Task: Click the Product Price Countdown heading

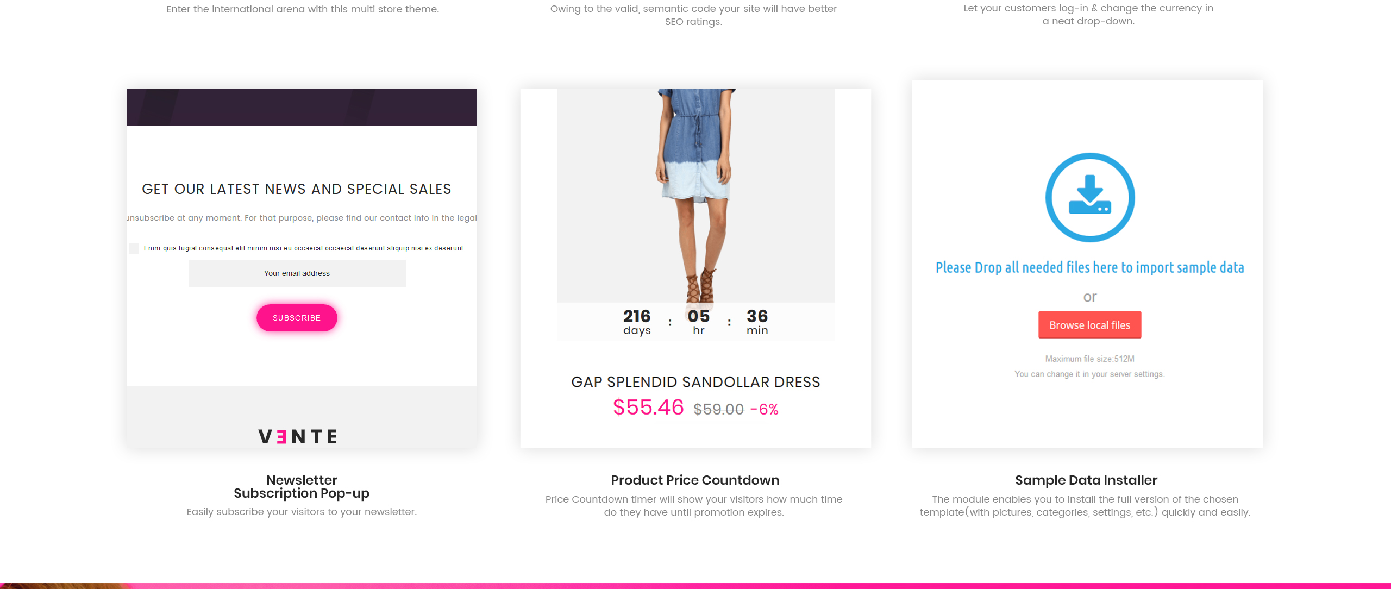Action: click(695, 480)
